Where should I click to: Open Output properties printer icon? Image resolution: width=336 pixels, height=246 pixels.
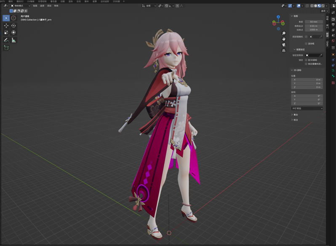(333, 25)
